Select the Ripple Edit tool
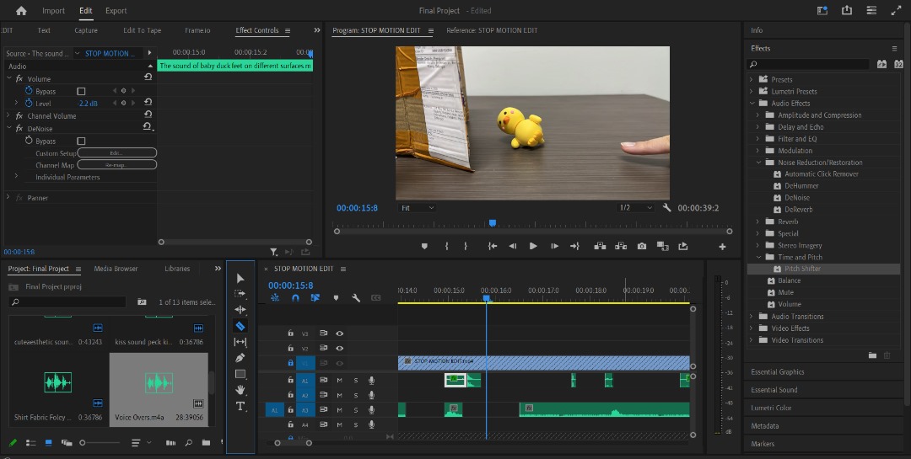This screenshot has height=459, width=911. coord(240,310)
